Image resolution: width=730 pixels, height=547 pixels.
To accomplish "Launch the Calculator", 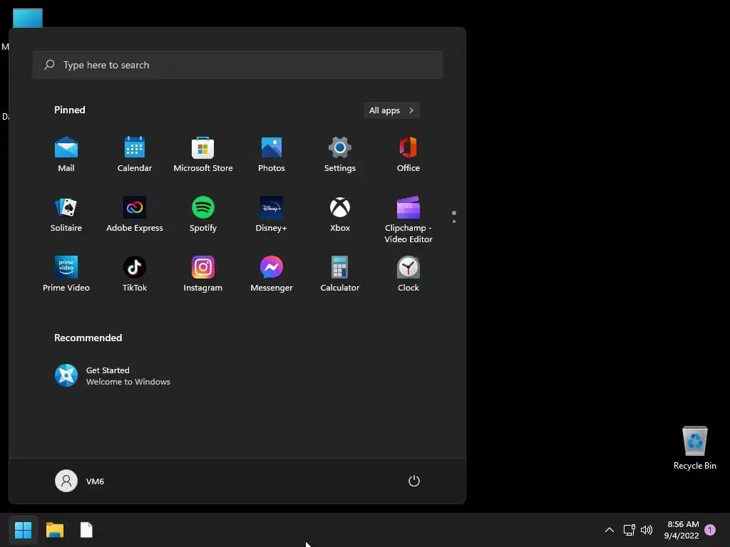I will (x=340, y=274).
